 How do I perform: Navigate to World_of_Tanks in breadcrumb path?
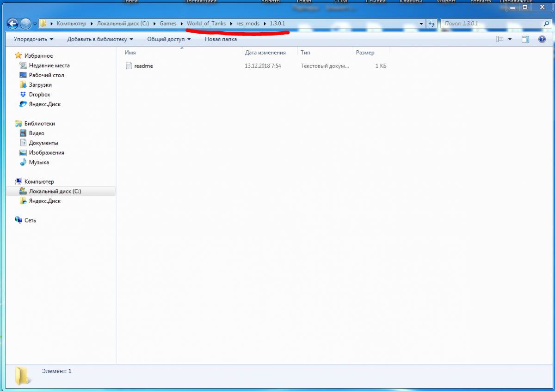[x=206, y=24]
